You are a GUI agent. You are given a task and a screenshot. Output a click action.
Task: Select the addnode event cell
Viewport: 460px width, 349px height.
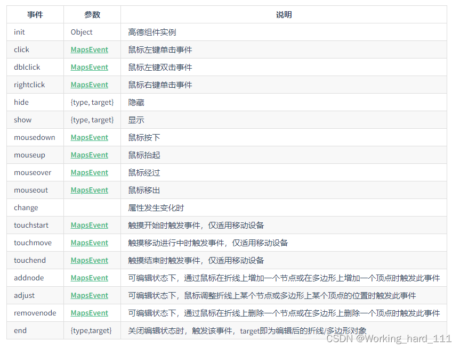tap(35, 278)
